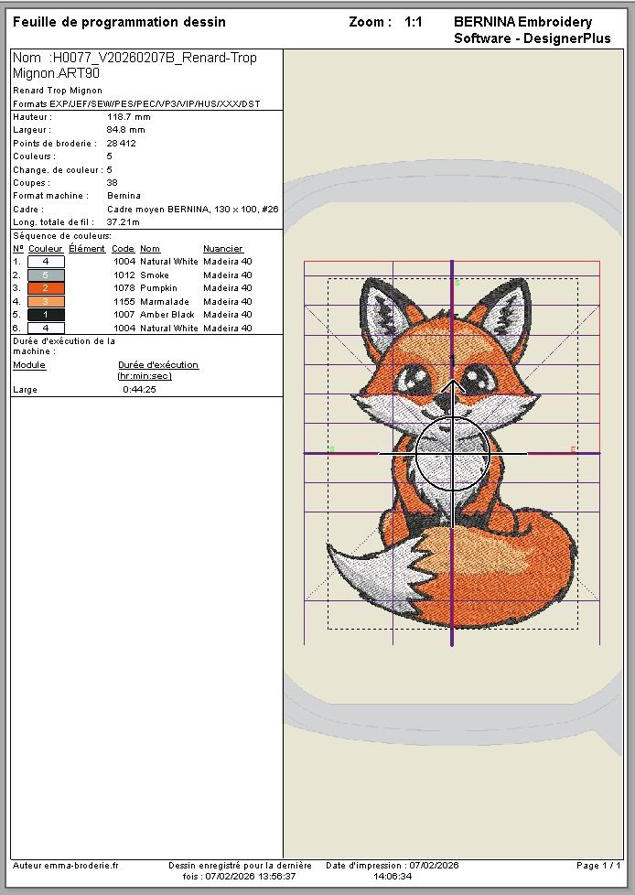Click the 'Séquence de couleurs:' heading
The width and height of the screenshot is (635, 895).
(62, 236)
